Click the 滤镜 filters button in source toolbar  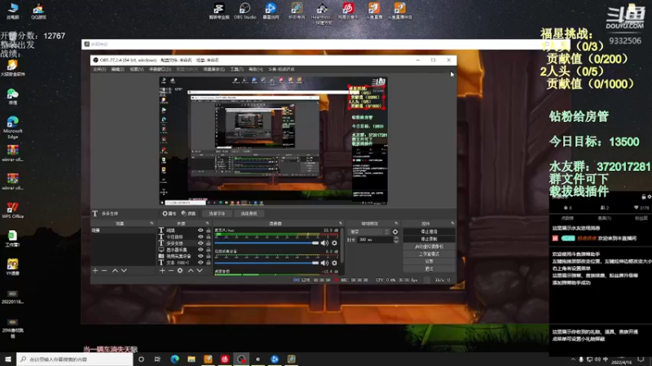pos(188,213)
